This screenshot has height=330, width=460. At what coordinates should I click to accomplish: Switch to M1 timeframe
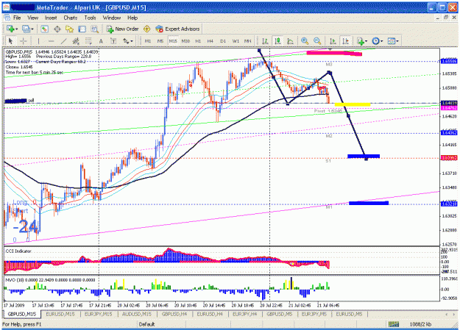(x=148, y=41)
